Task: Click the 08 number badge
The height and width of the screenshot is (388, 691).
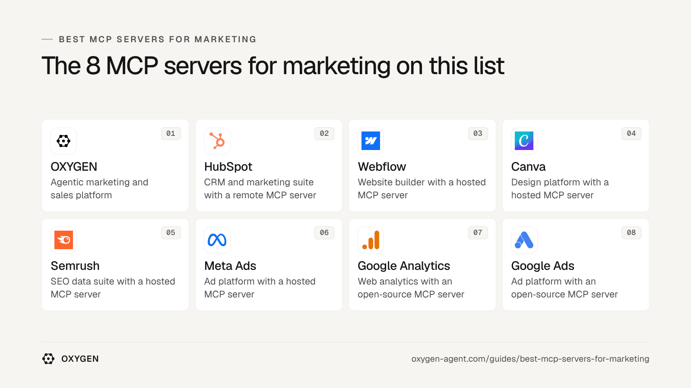Action: pyautogui.click(x=631, y=233)
